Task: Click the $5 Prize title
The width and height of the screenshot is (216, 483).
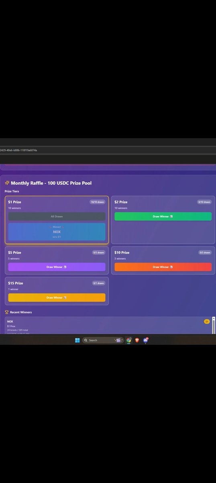Action: point(14,252)
